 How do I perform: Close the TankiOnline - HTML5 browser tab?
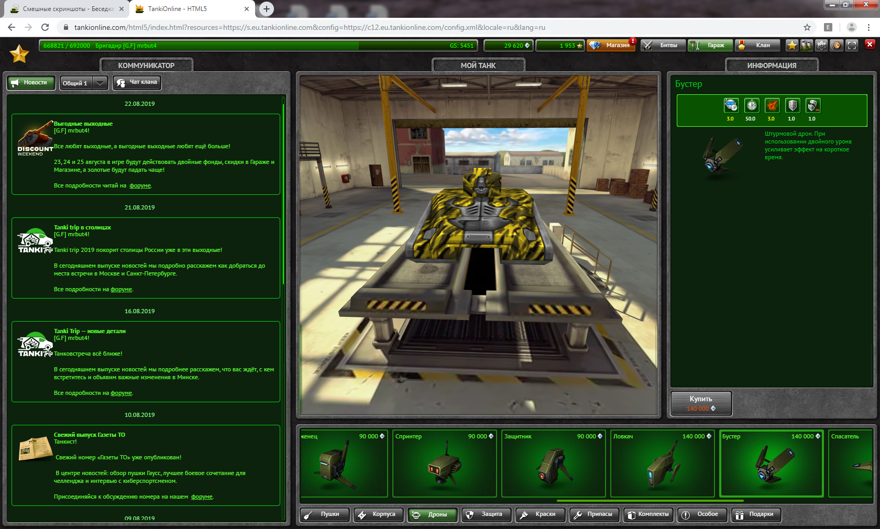247,9
